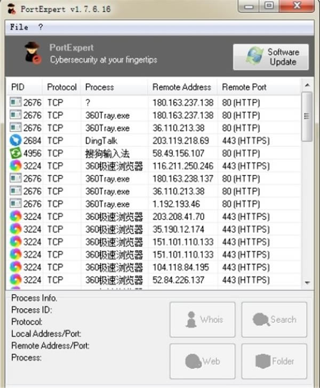320x388 pixels.
Task: Click the Folder button
Action: tap(274, 361)
